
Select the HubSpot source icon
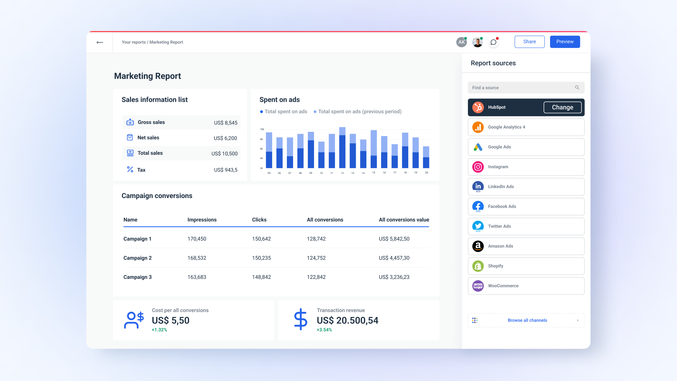(x=478, y=107)
